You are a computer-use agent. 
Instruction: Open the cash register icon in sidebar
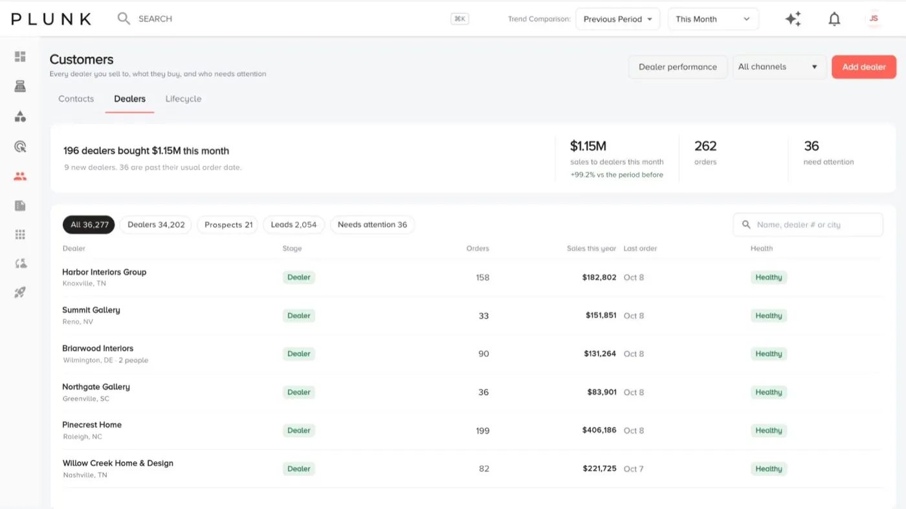point(20,87)
